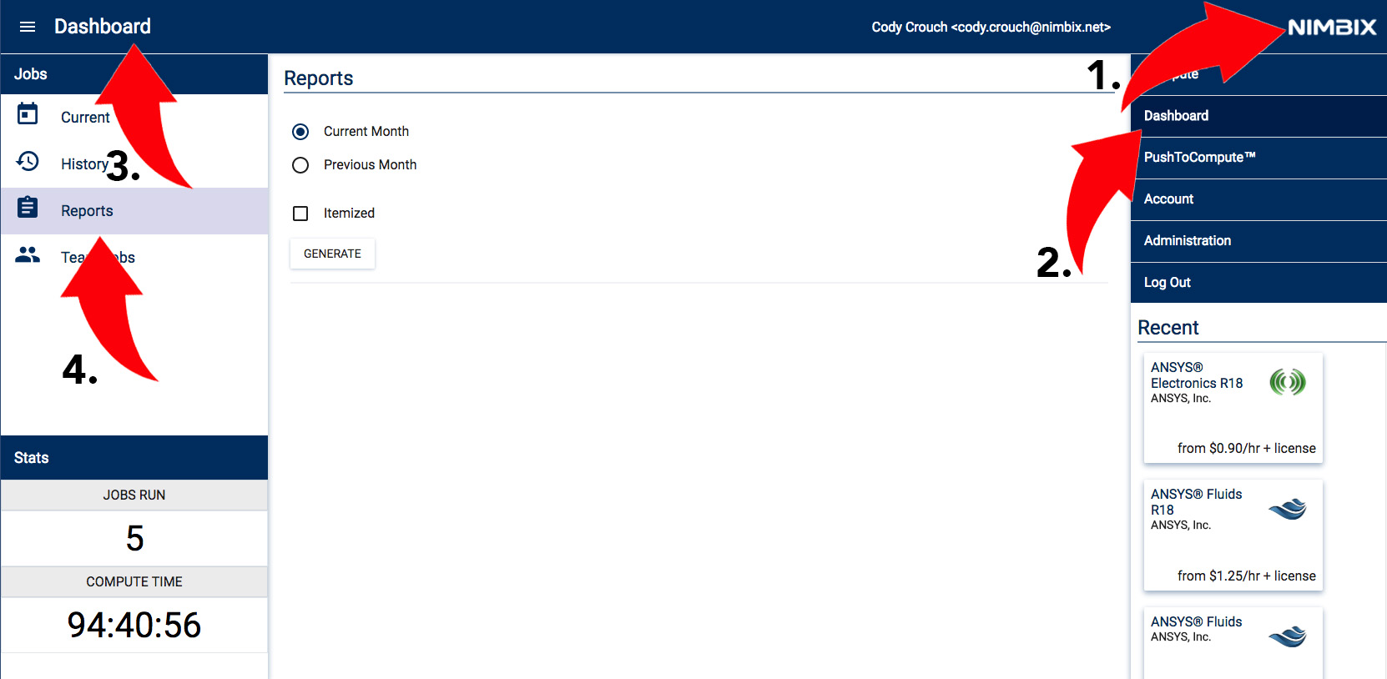Click the GENERATE button
Viewport: 1387px width, 679px height.
click(332, 254)
